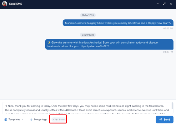This screenshot has width=176, height=125.
Task: Select the merry Christmas message bubble
Action: tap(118, 23)
